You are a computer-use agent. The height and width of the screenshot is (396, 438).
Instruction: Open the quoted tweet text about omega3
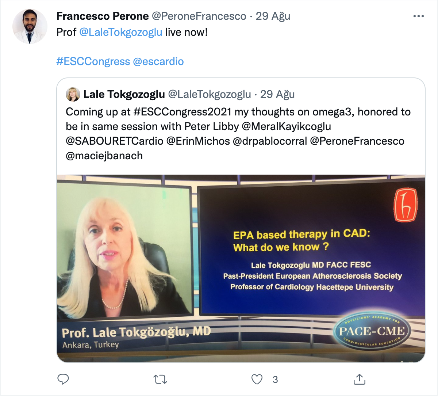238,134
